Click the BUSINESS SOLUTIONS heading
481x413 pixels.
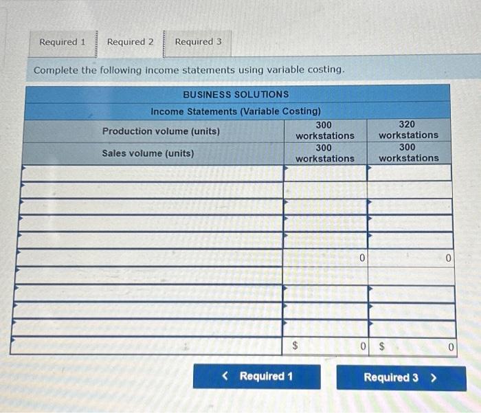[x=236, y=94]
